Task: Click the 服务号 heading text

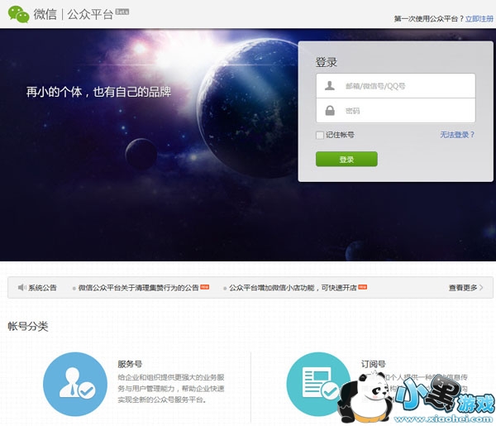Action: point(130,364)
